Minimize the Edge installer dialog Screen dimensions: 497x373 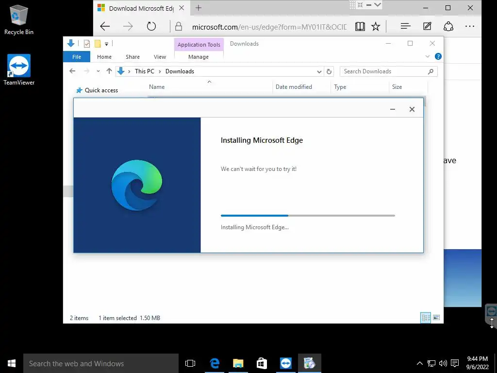(392, 109)
